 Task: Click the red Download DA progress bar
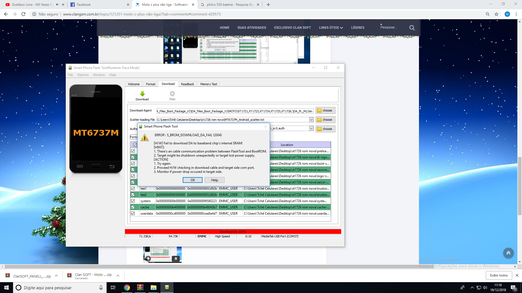233,232
